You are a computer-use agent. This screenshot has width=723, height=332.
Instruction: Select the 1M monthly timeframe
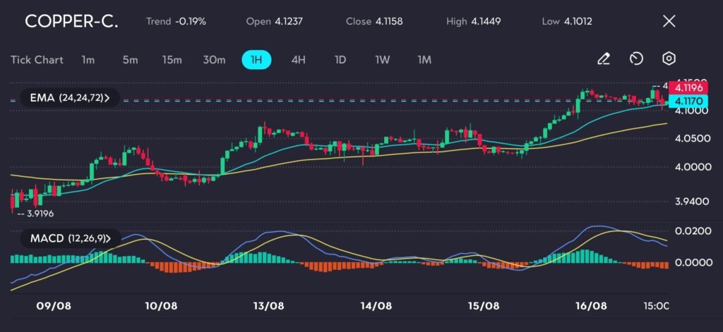point(424,60)
